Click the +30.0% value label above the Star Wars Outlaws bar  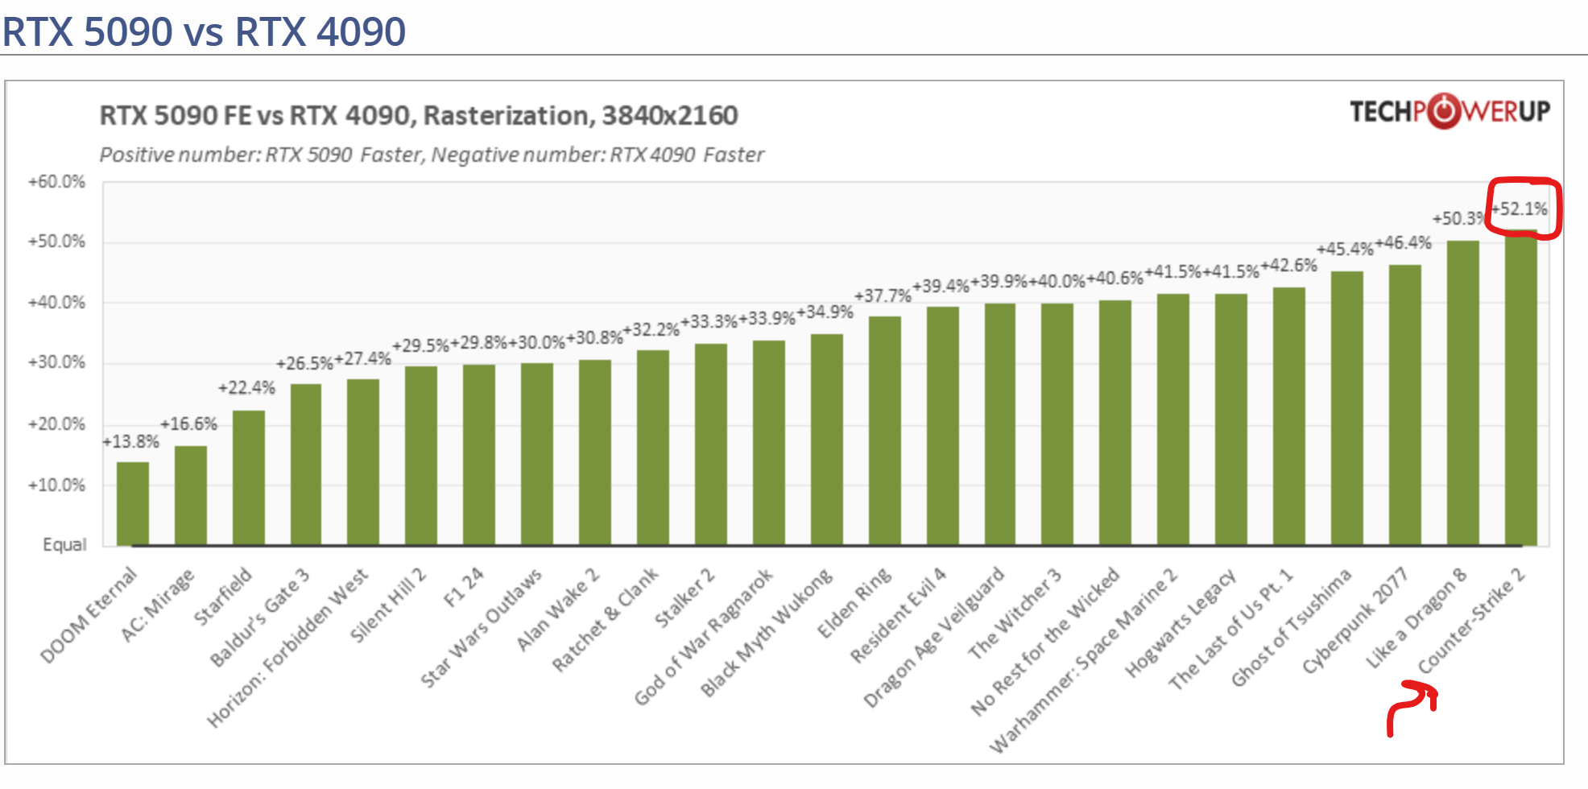point(536,342)
